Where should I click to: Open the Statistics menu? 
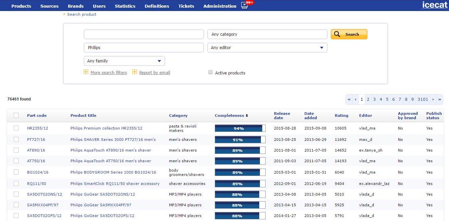pos(125,6)
